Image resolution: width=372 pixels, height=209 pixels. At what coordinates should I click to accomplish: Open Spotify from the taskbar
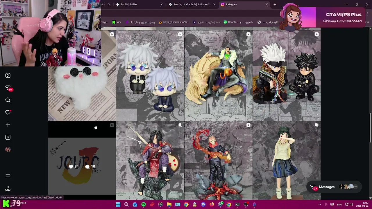144,204
